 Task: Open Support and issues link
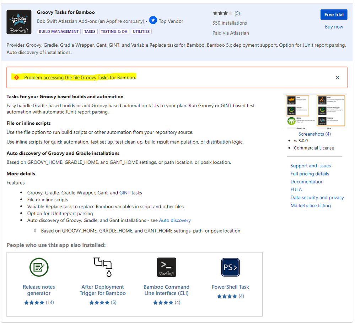(311, 166)
